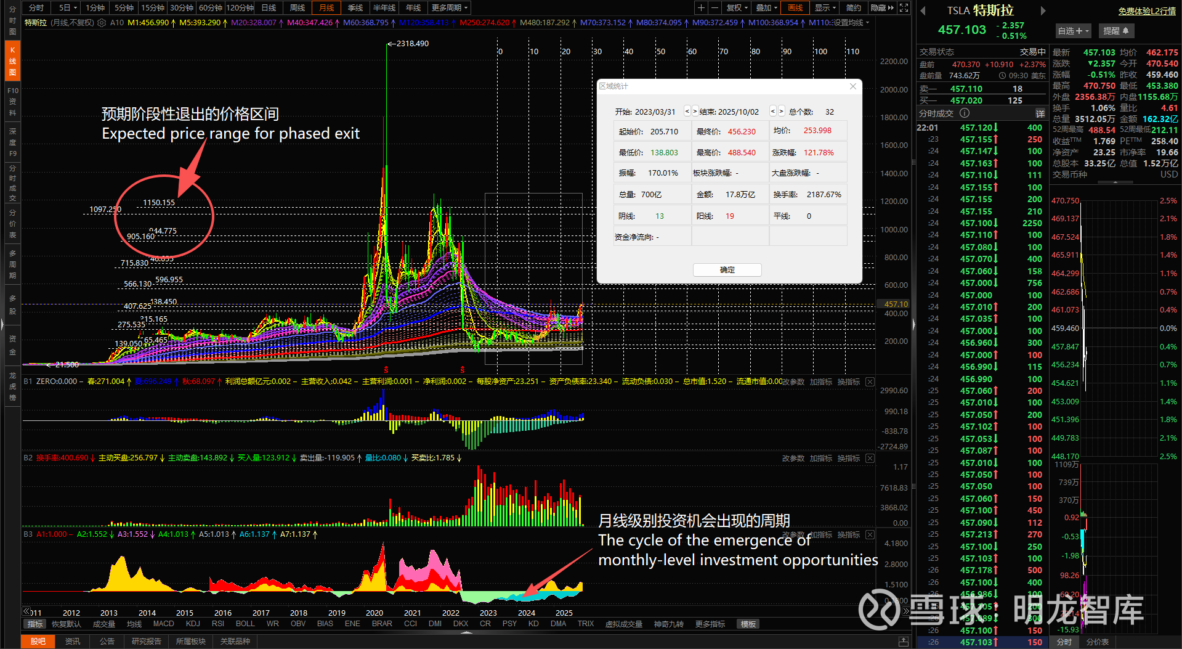Toggle 隐藏 to hide the side panel

[x=882, y=8]
